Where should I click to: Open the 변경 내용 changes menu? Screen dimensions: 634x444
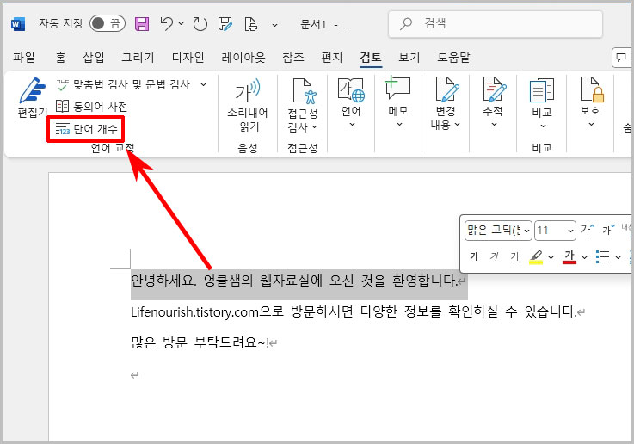[446, 103]
